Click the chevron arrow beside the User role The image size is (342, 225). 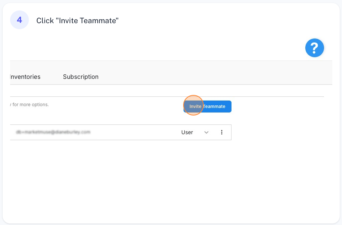[x=206, y=132]
